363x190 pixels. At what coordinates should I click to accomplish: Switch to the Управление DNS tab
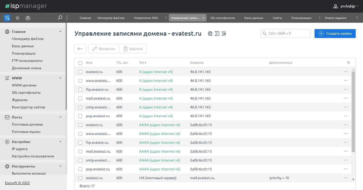pos(146,18)
